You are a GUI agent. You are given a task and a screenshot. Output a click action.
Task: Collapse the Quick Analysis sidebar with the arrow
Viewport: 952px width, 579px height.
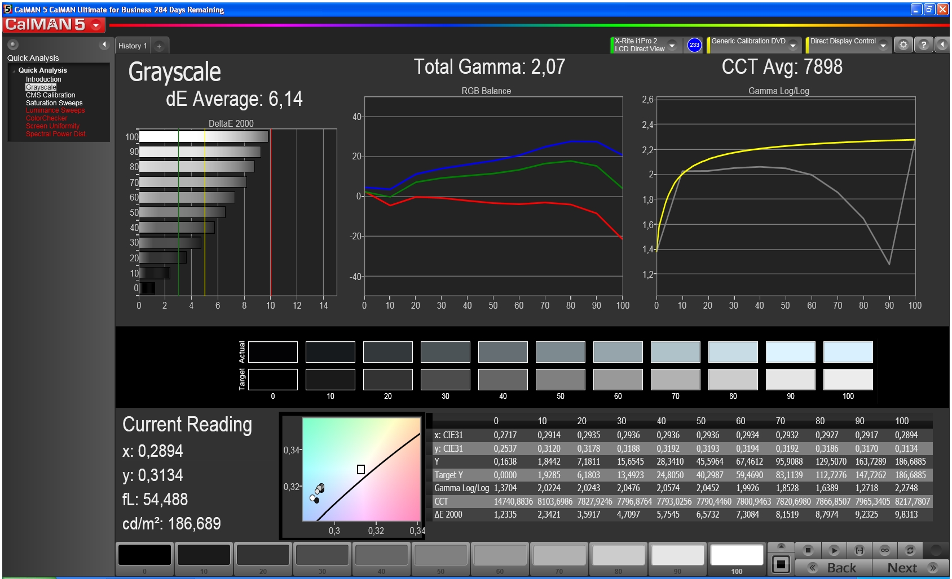104,44
